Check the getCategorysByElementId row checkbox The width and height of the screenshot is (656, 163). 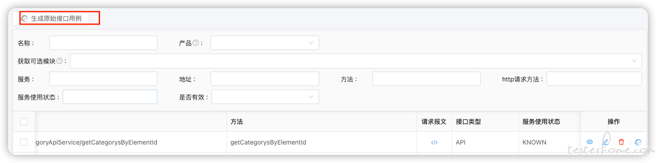24,142
